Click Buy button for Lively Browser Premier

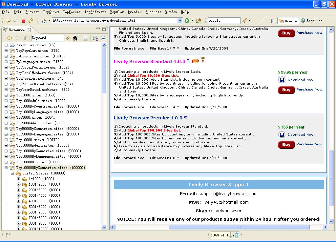click(x=286, y=145)
